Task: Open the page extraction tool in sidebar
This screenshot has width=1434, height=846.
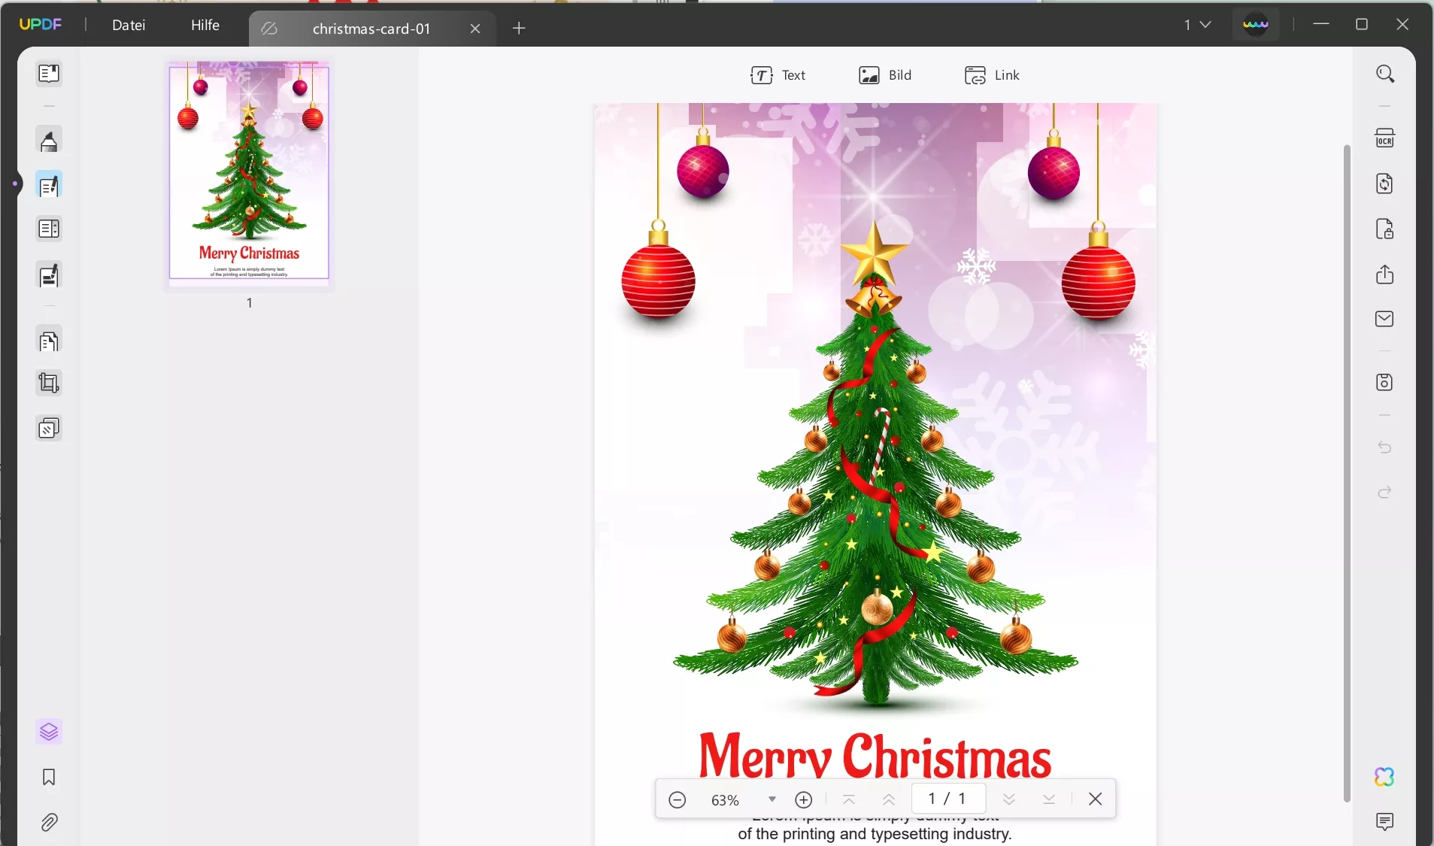Action: coord(49,341)
